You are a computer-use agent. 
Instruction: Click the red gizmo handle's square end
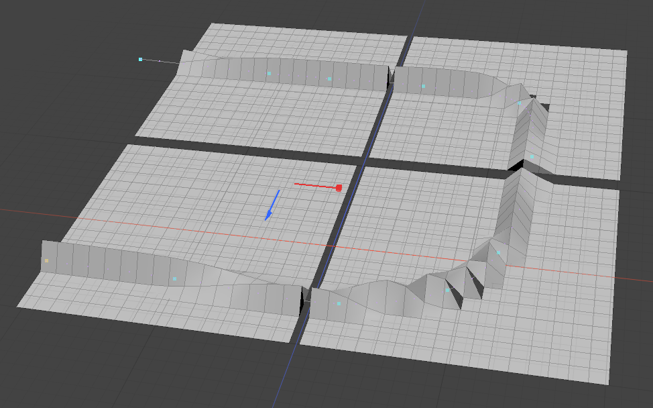339,188
